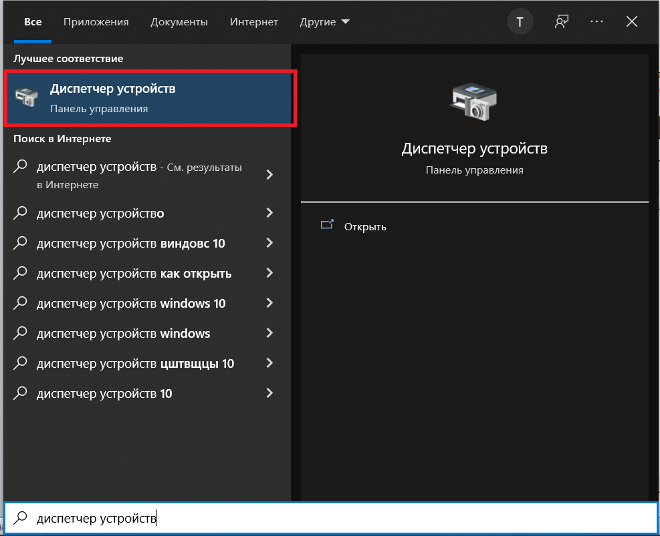Click search icon beside 'диспетчер устройств 10'

(x=20, y=393)
